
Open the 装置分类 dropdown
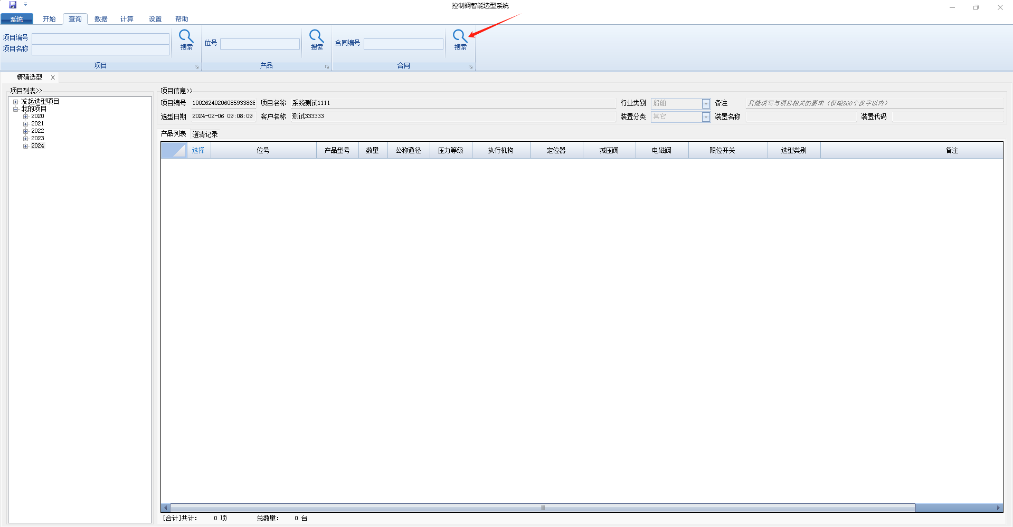click(706, 117)
